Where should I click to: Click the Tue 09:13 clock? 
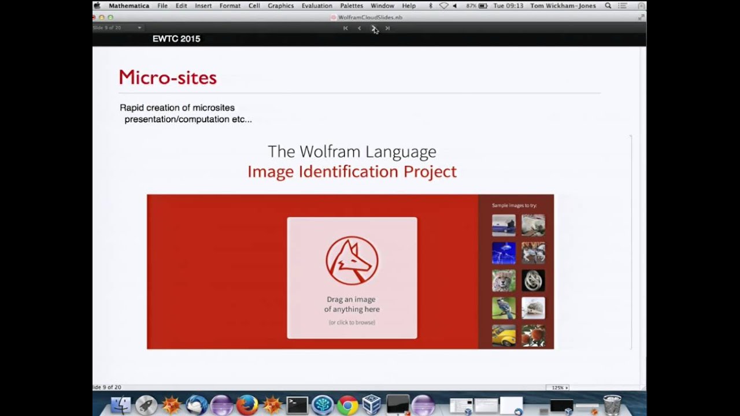(509, 6)
